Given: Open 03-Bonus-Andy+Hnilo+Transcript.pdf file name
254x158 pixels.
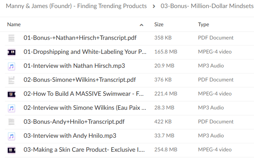Looking at the screenshot, I should click(x=74, y=122).
